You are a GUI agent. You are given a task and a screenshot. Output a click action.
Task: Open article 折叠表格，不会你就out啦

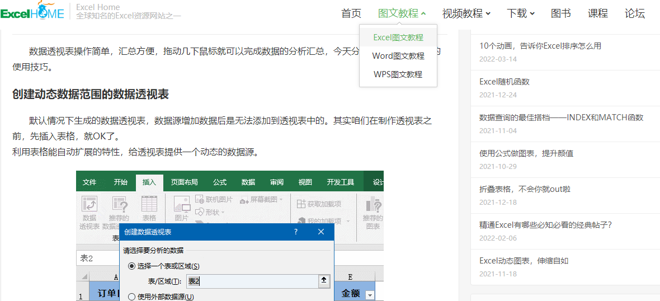click(x=525, y=189)
